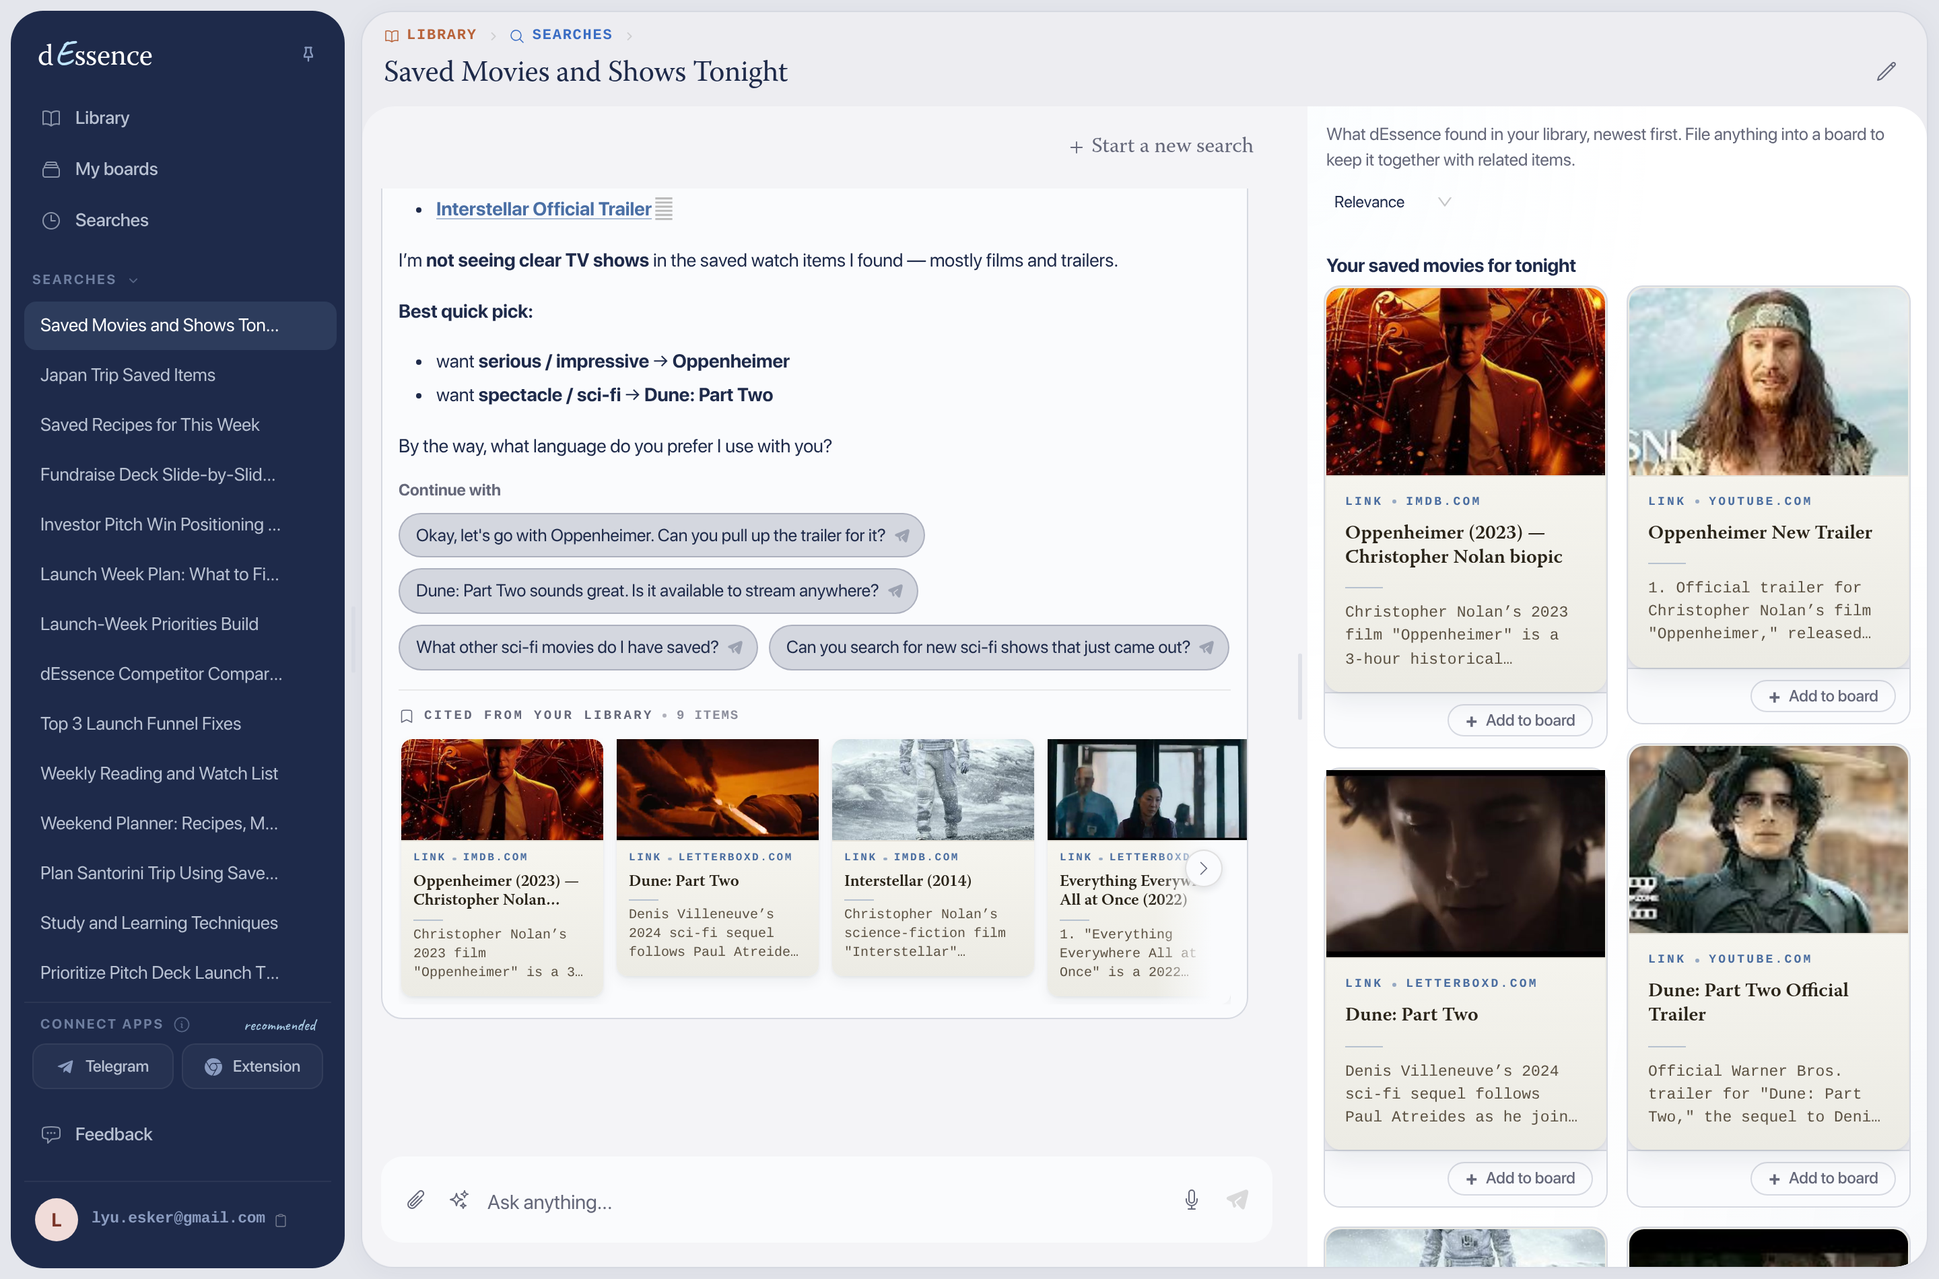Open cited Oppenheimer (2023) IMDb card
This screenshot has width=1939, height=1279.
tap(502, 866)
